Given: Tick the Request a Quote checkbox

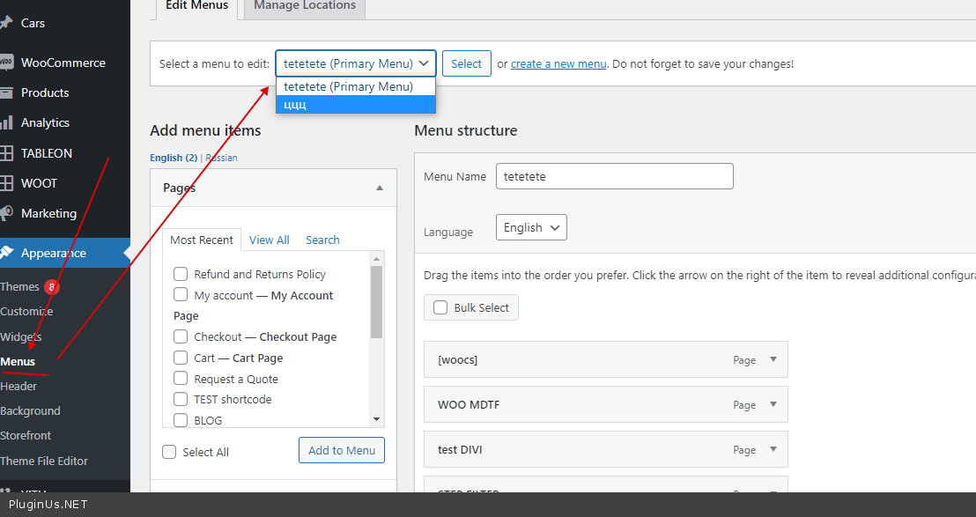Looking at the screenshot, I should click(x=181, y=379).
